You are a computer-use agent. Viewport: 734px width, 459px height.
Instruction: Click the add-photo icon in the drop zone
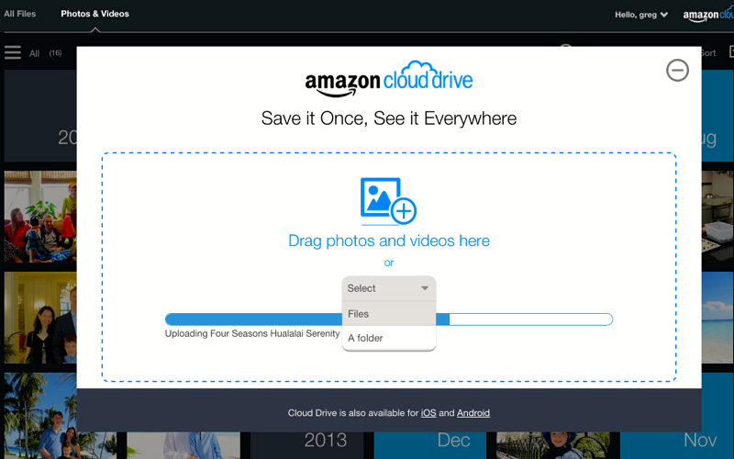pos(388,201)
